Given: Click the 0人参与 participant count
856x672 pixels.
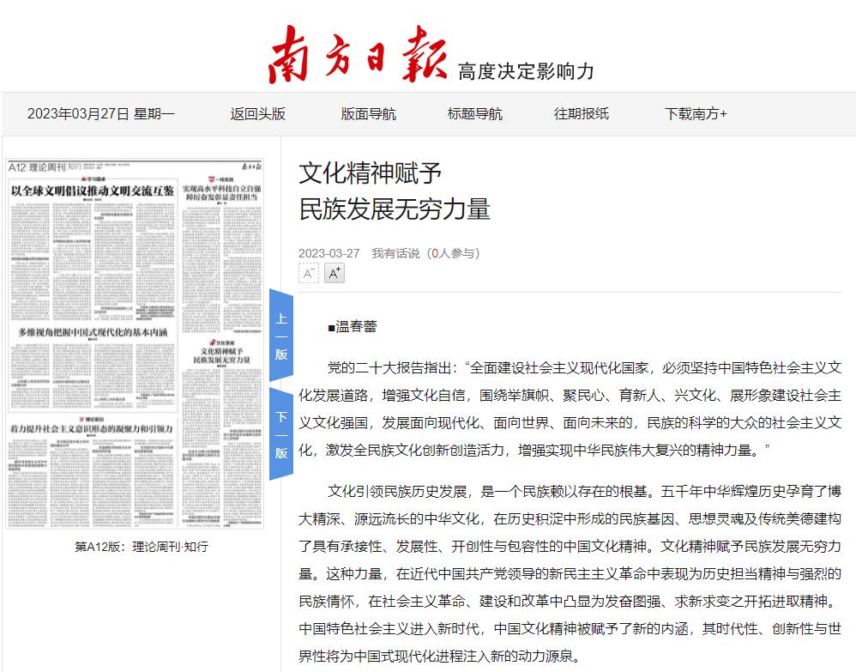Looking at the screenshot, I should pyautogui.click(x=455, y=253).
